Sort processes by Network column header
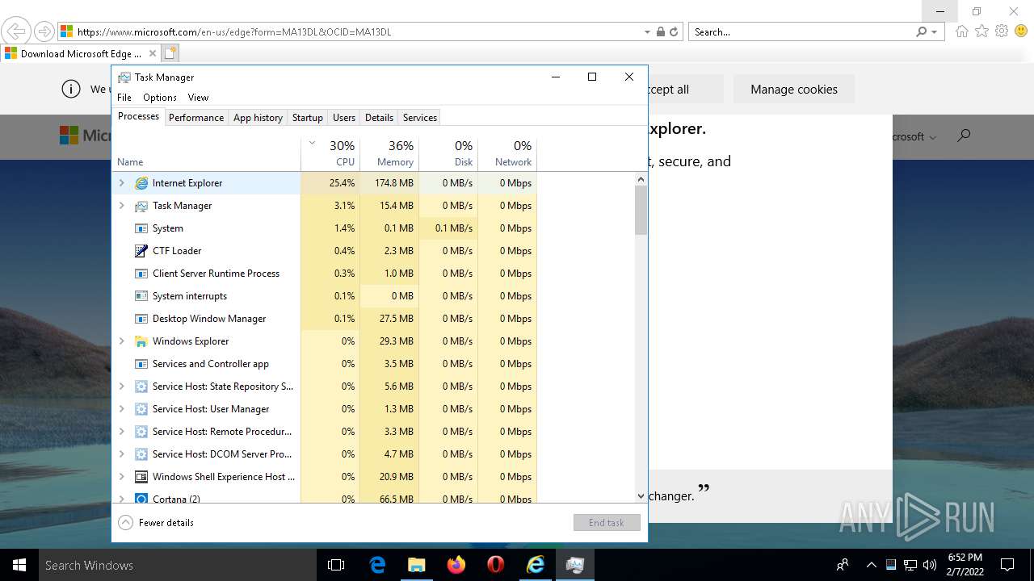 [507, 153]
